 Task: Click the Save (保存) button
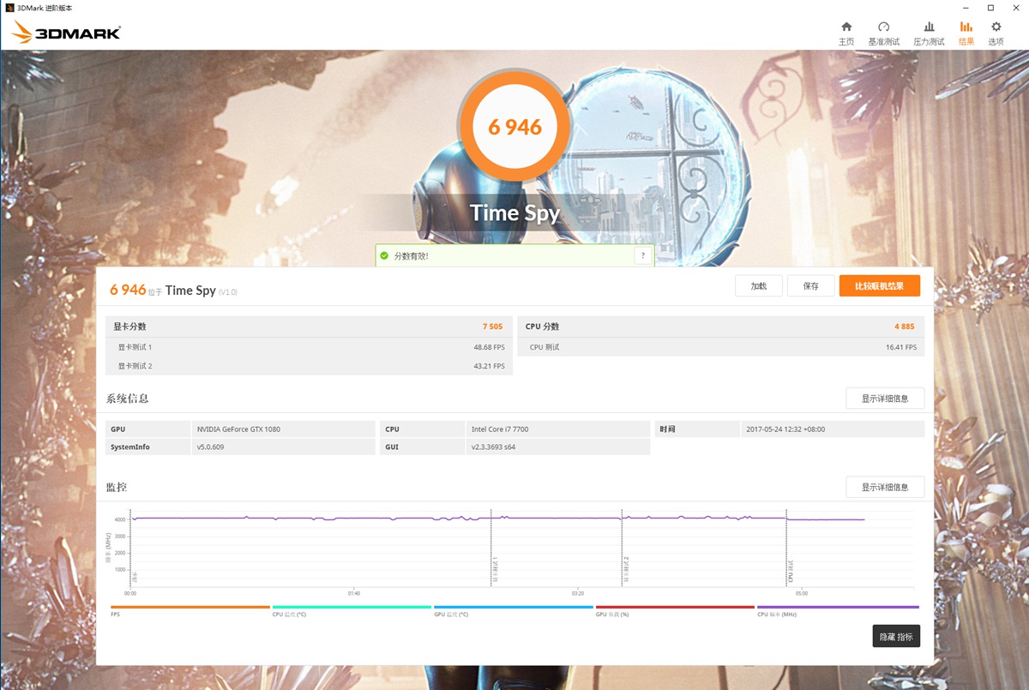810,286
